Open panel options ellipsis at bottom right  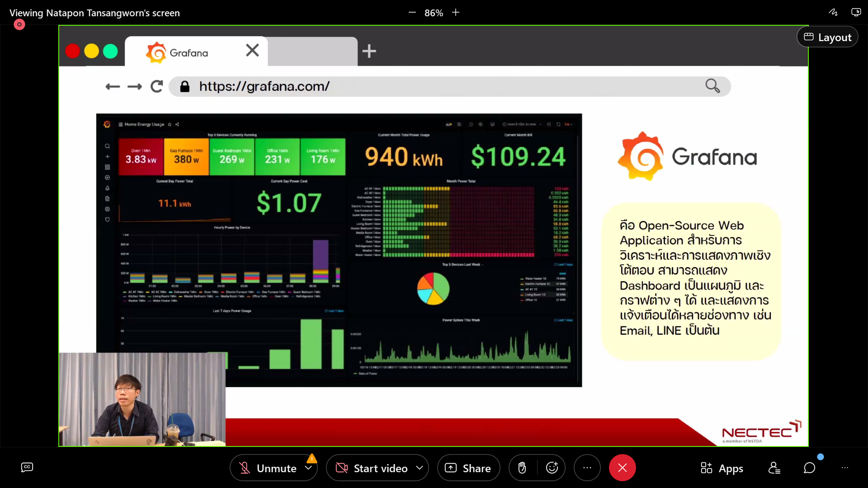[845, 468]
